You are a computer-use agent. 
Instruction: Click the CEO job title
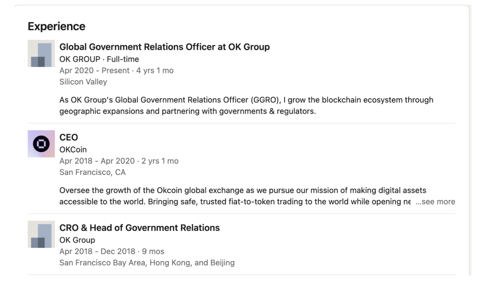pos(69,137)
